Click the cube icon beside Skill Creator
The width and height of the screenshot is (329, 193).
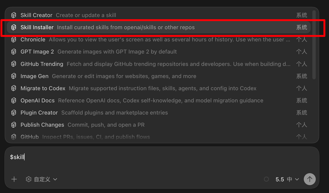[x=14, y=15]
